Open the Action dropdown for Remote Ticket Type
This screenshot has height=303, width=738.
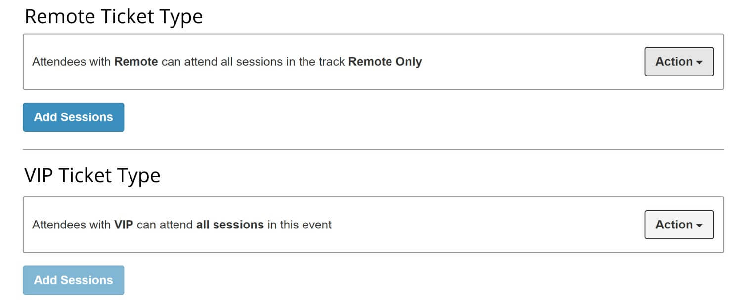[678, 62]
